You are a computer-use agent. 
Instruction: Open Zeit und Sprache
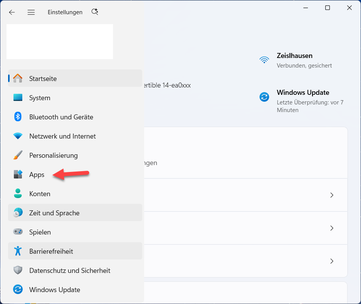(x=75, y=213)
